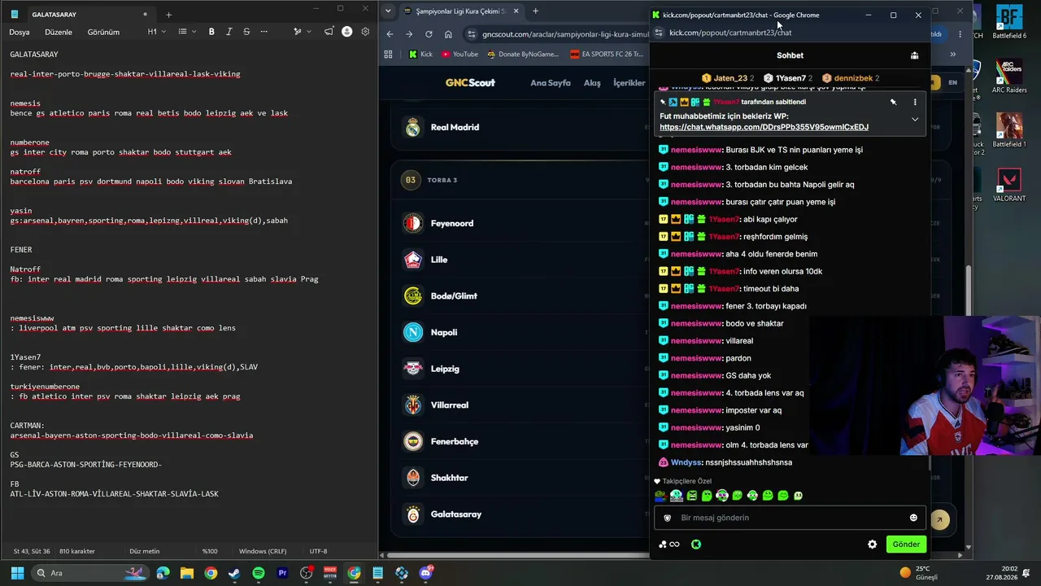
Task: Toggle italic formatting in Notepad
Action: [x=229, y=32]
